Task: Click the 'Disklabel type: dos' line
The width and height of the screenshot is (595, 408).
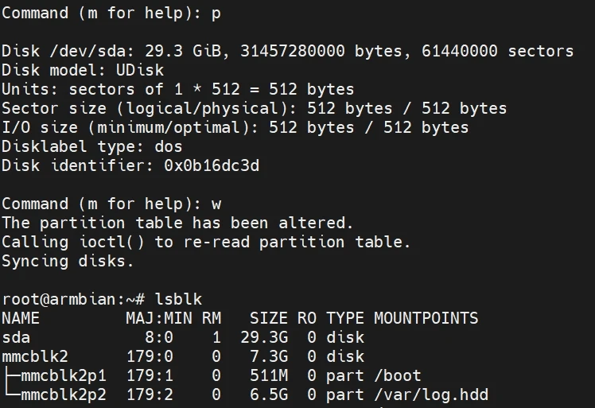Action: point(91,146)
